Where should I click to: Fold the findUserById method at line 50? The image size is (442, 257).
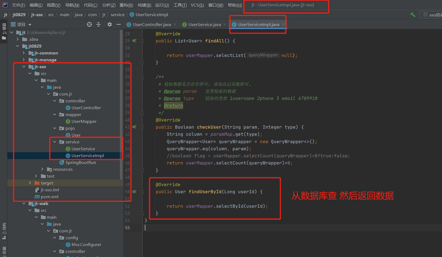(x=143, y=192)
